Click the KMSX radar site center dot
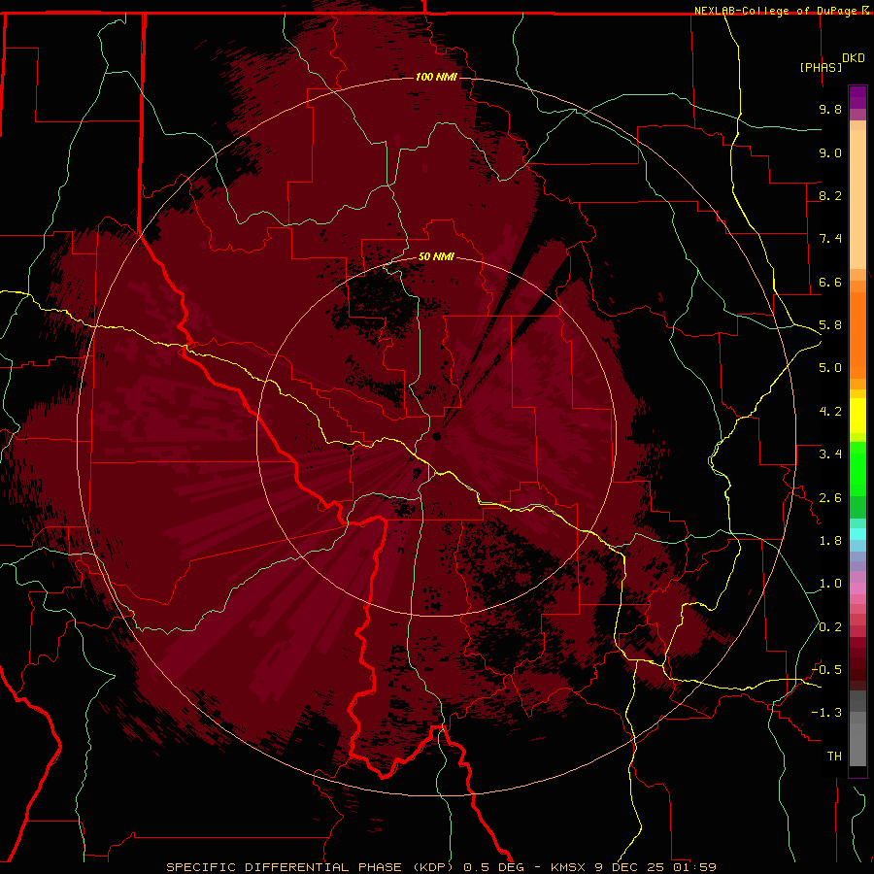 (x=437, y=436)
